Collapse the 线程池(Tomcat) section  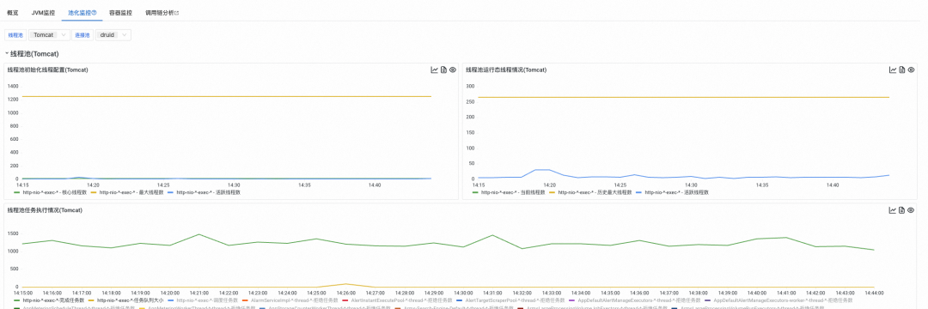tap(7, 54)
